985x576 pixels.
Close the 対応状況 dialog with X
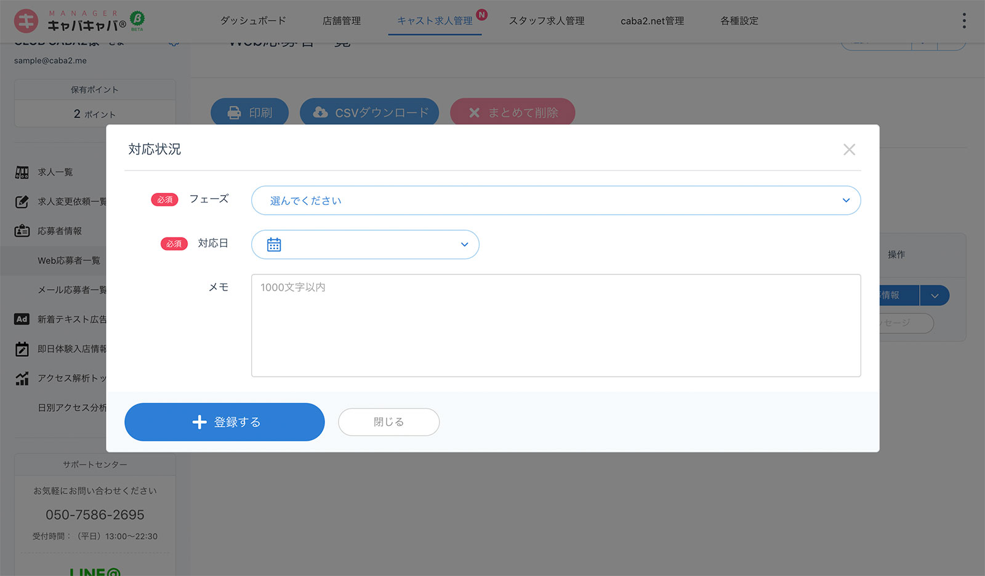pos(849,150)
